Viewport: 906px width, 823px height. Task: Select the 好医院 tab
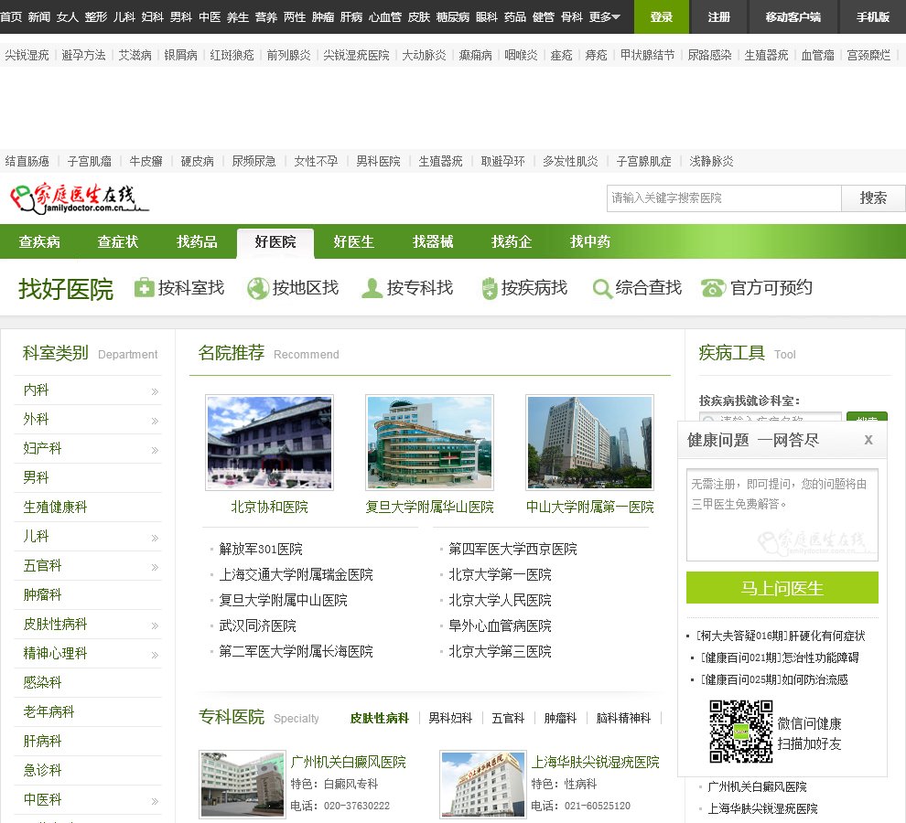tap(275, 241)
